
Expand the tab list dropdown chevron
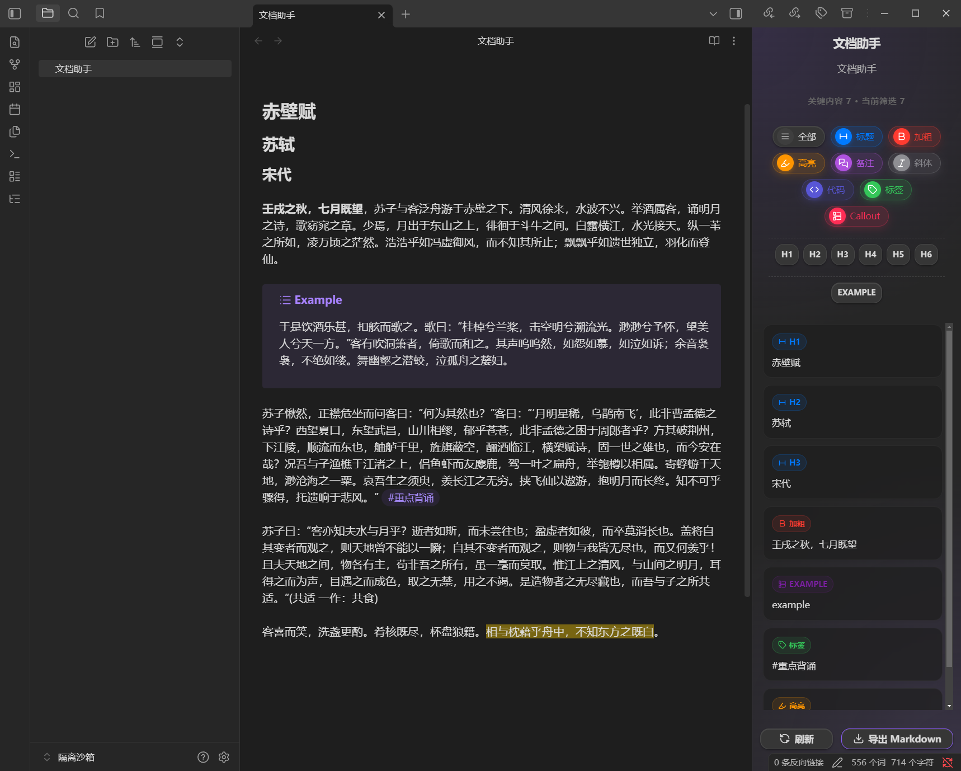713,14
